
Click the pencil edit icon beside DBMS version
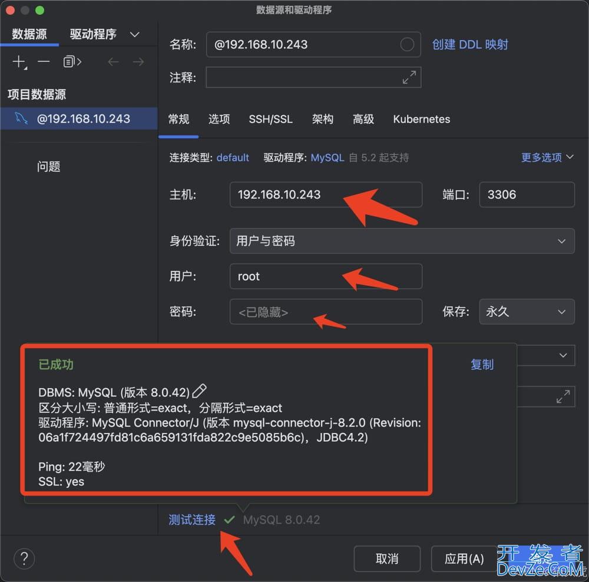(199, 391)
